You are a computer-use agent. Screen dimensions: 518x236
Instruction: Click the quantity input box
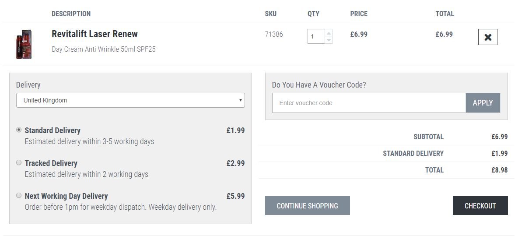[316, 36]
